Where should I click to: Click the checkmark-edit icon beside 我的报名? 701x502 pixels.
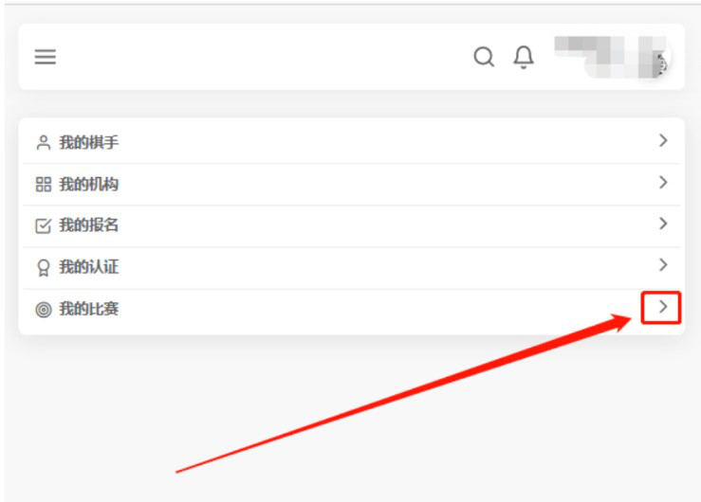44,225
